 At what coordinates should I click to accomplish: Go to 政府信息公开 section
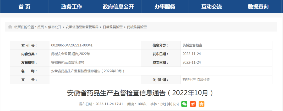click(x=118, y=7)
